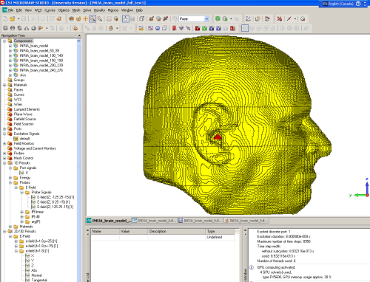Select the Plane Wave tree item
Screen dimensions: 370x282
coord(23,114)
